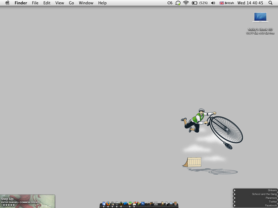Open the Trash in the Dock
The height and width of the screenshot is (208, 278).
[175, 204]
